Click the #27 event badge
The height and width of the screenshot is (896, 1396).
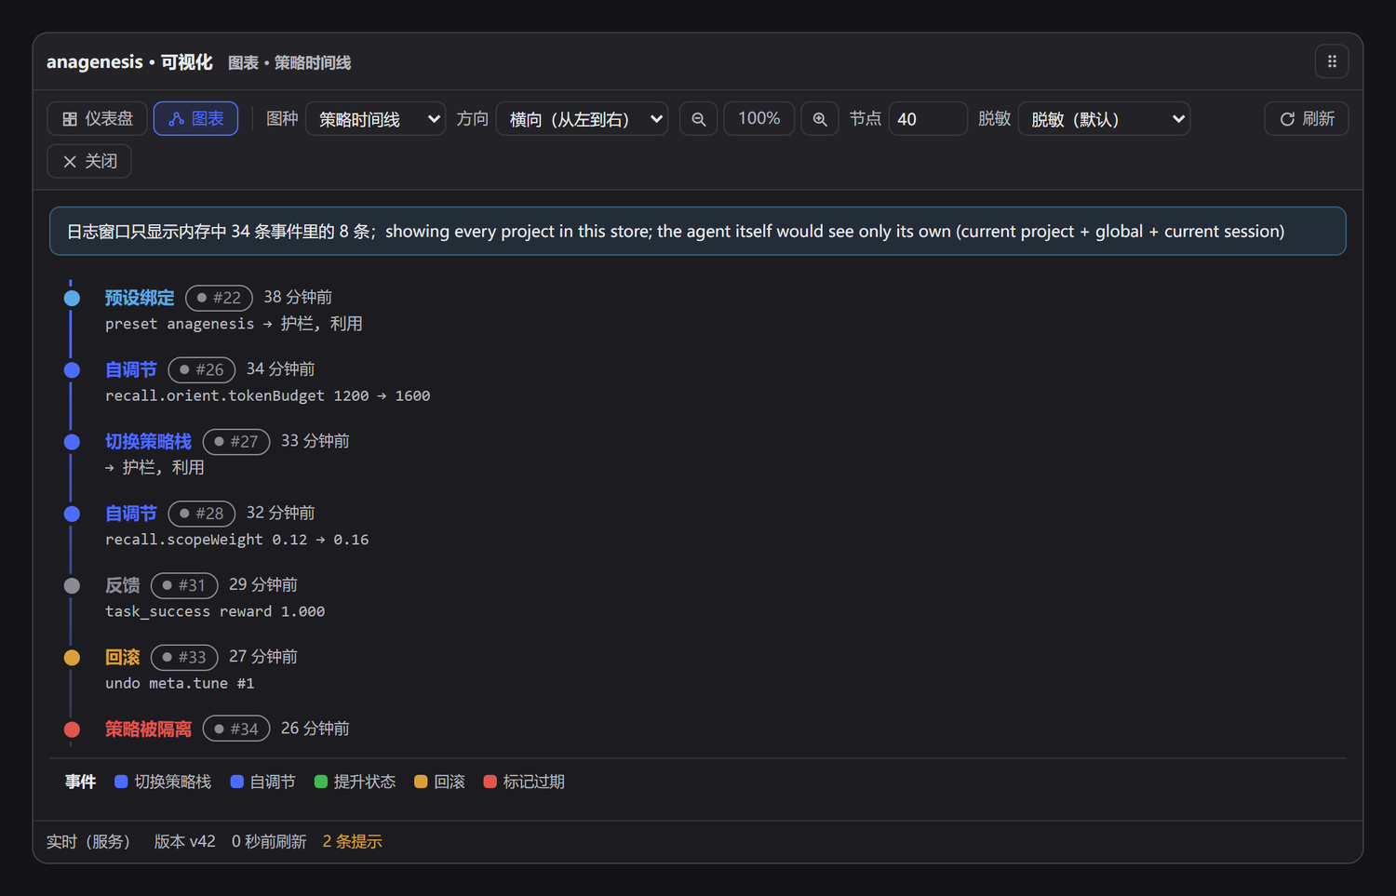[236, 441]
